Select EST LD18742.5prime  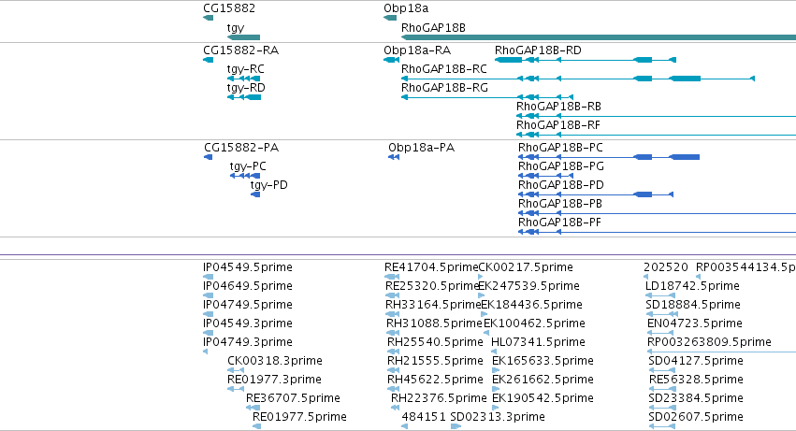(692, 286)
